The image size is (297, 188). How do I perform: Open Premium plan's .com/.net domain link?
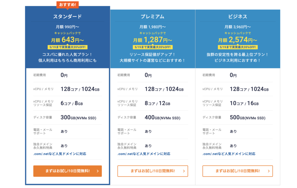(144, 154)
